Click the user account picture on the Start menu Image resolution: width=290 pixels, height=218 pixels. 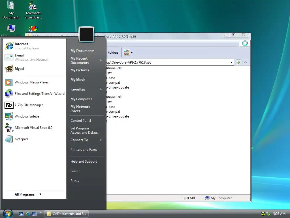[x=86, y=34]
